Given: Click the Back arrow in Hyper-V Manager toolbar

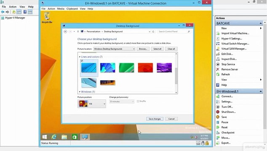Looking at the screenshot, I should click(3, 12).
